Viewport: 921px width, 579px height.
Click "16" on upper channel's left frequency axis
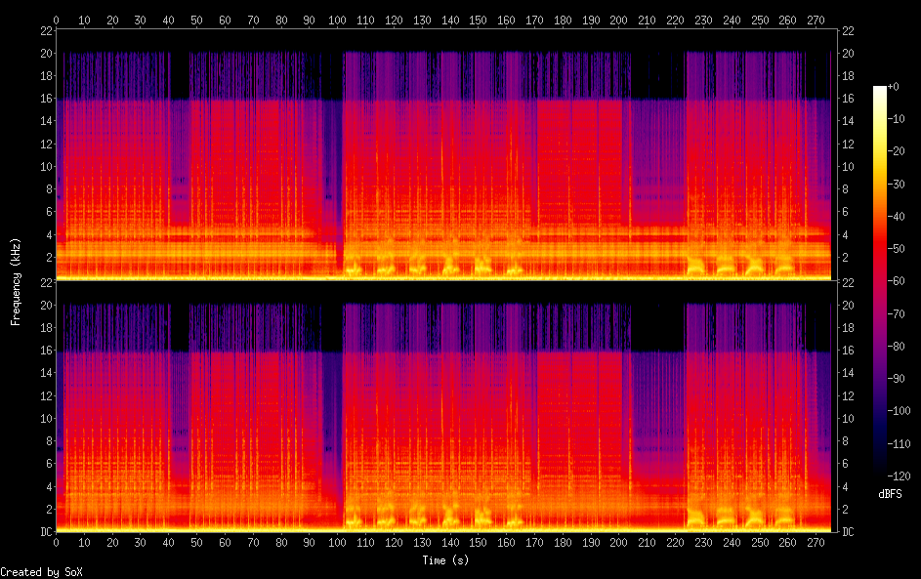click(47, 98)
